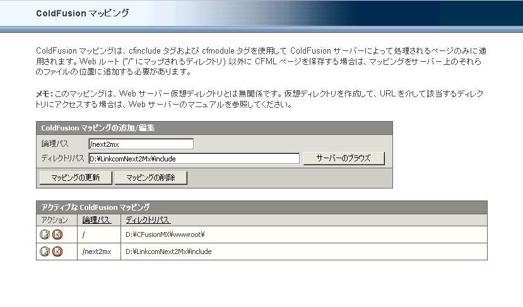Open サーバーのブラウズ directory browser
The width and height of the screenshot is (523, 307).
coord(343,158)
